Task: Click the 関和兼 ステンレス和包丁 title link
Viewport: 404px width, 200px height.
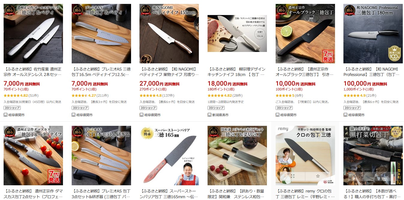Action: coord(237,194)
